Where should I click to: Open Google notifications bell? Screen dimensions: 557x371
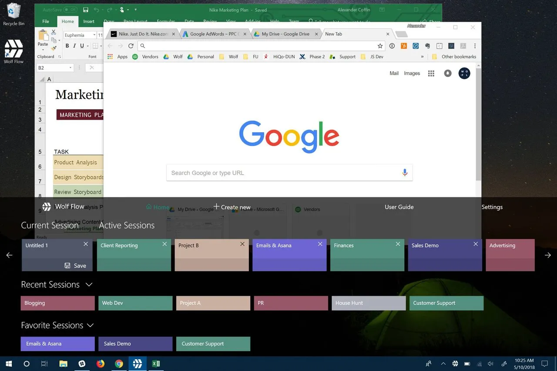click(448, 74)
